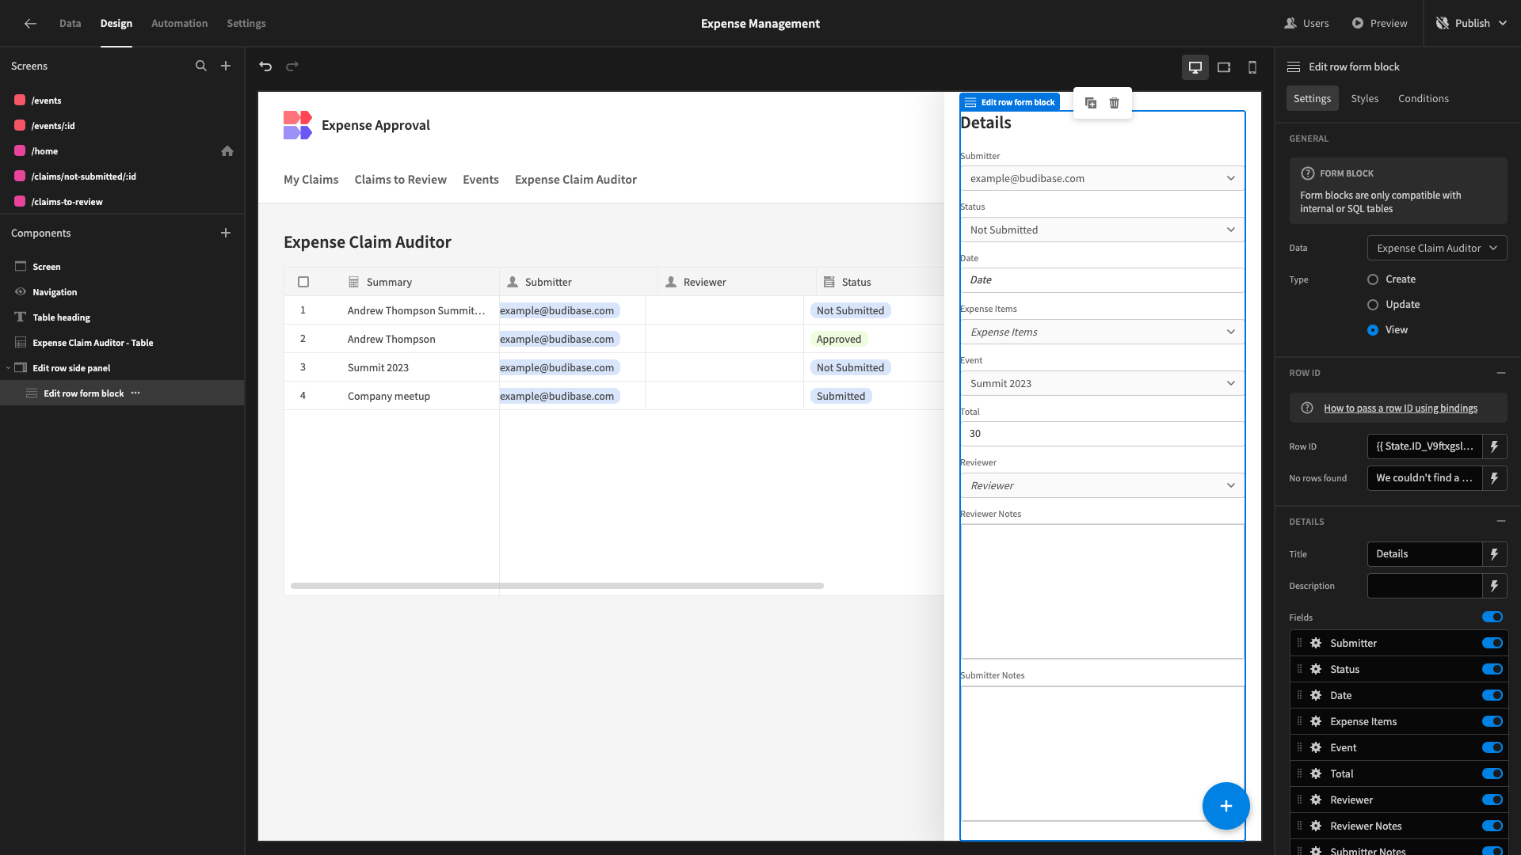
Task: Click the Preview button
Action: click(x=1380, y=24)
